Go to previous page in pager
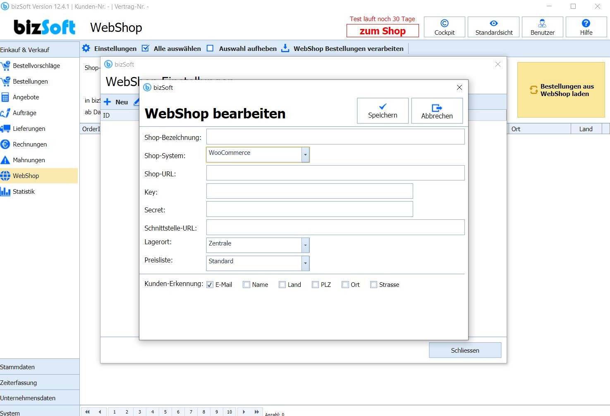Image resolution: width=610 pixels, height=416 pixels. pos(100,412)
